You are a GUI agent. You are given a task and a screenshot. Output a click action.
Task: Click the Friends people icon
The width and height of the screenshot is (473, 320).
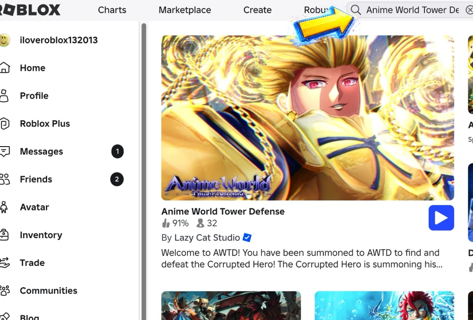click(x=5, y=179)
